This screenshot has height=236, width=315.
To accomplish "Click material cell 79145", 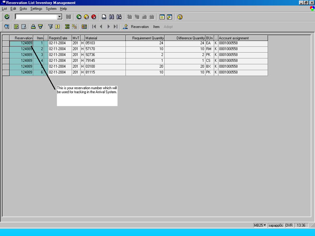I will [105, 61].
